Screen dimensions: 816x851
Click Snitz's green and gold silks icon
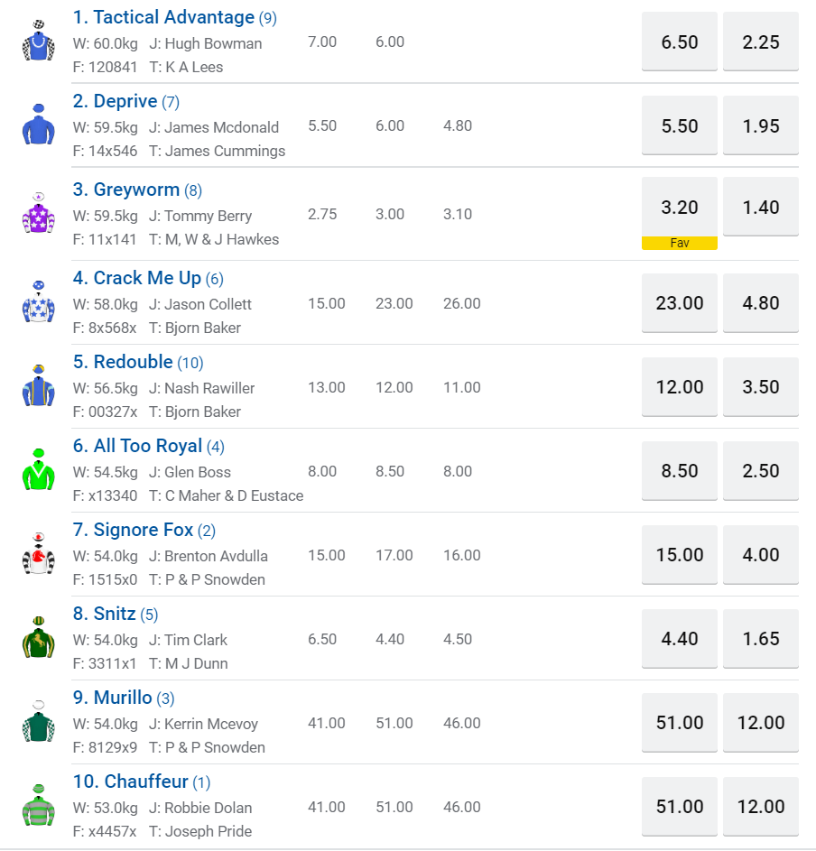39,638
